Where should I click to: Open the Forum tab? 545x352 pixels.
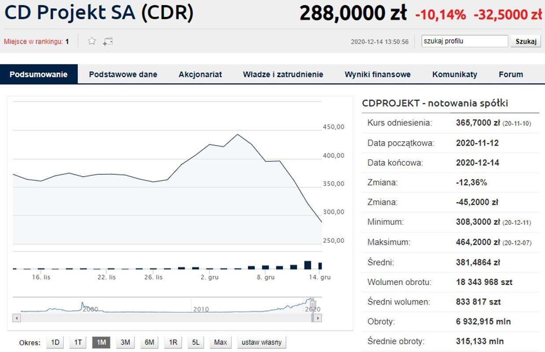[x=511, y=74]
